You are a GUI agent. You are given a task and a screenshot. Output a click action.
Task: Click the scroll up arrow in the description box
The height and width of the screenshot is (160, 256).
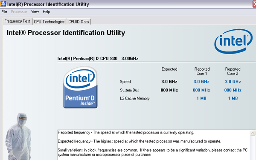[x=253, y=133]
